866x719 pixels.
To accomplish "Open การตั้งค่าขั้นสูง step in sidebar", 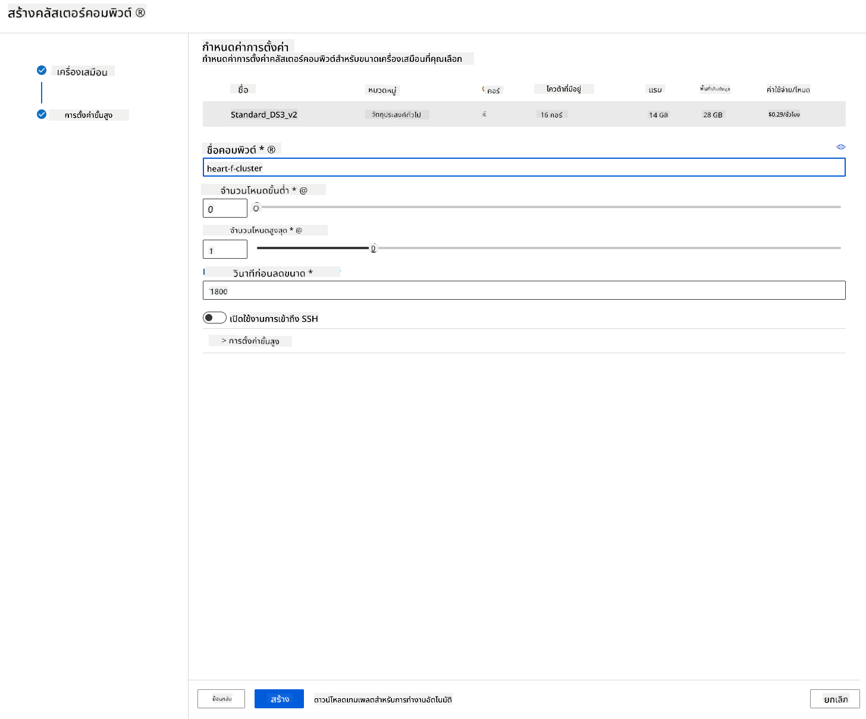I will tap(89, 115).
